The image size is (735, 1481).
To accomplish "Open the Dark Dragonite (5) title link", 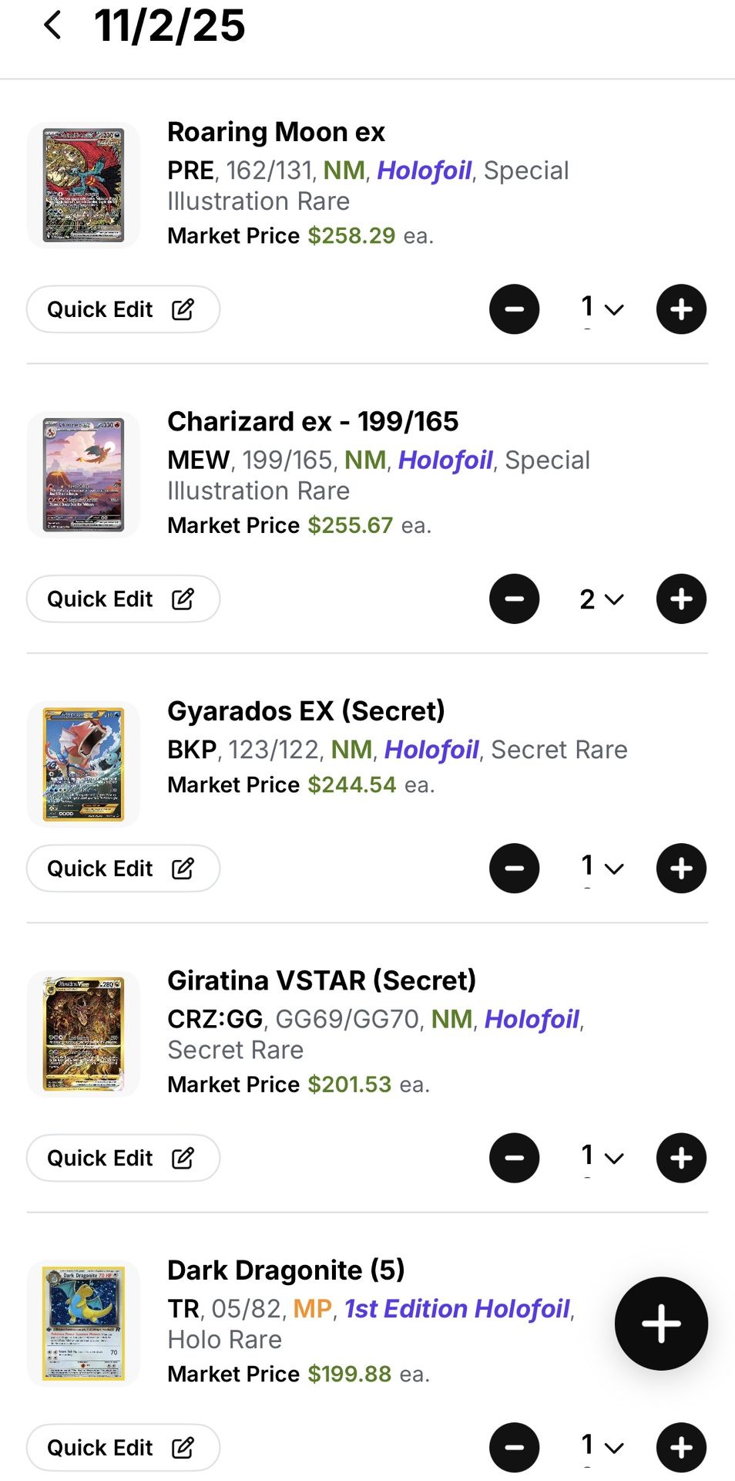I will (x=286, y=1270).
